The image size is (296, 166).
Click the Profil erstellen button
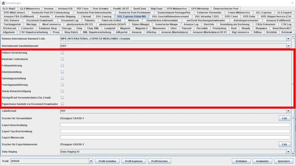pyautogui.click(x=107, y=161)
